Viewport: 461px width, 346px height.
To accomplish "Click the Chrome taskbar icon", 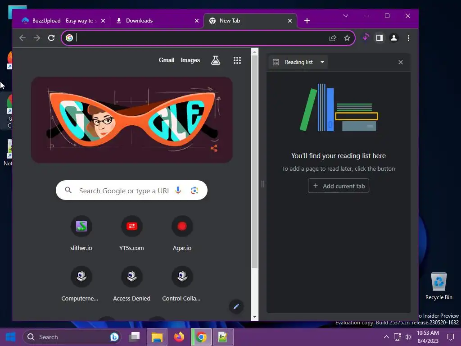I will click(x=201, y=337).
